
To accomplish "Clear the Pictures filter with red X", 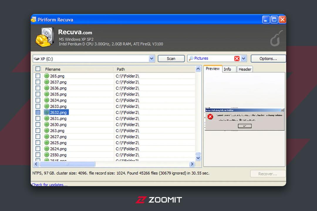I will tap(237, 59).
